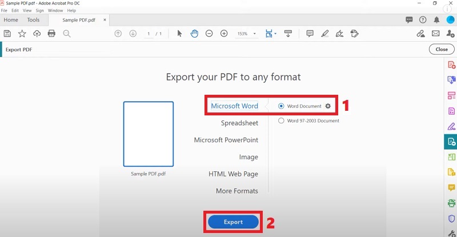Open the purple document tool in right sidebar

[x=451, y=111]
